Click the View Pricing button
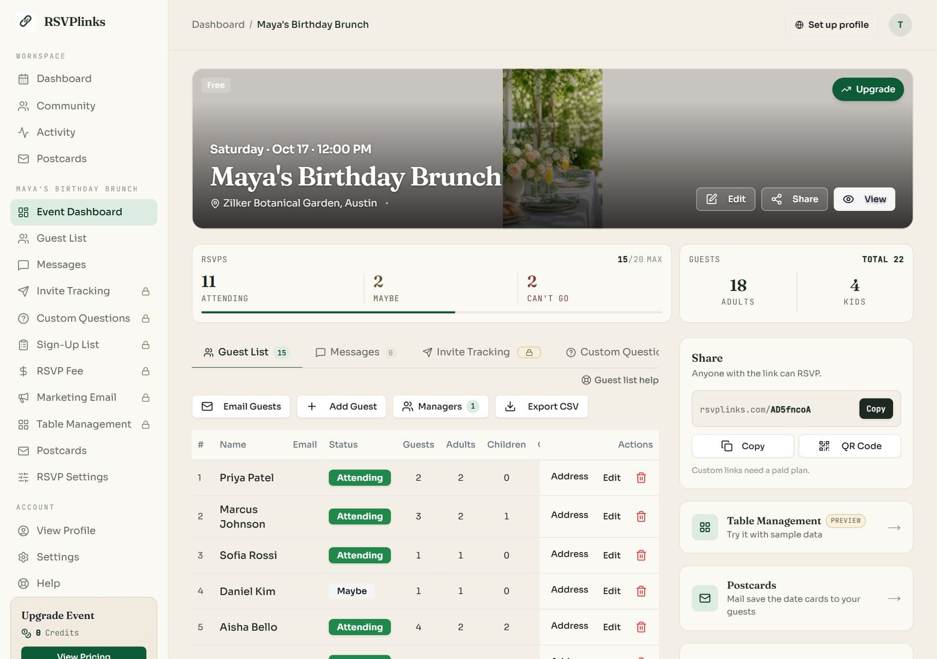937x659 pixels. click(83, 653)
